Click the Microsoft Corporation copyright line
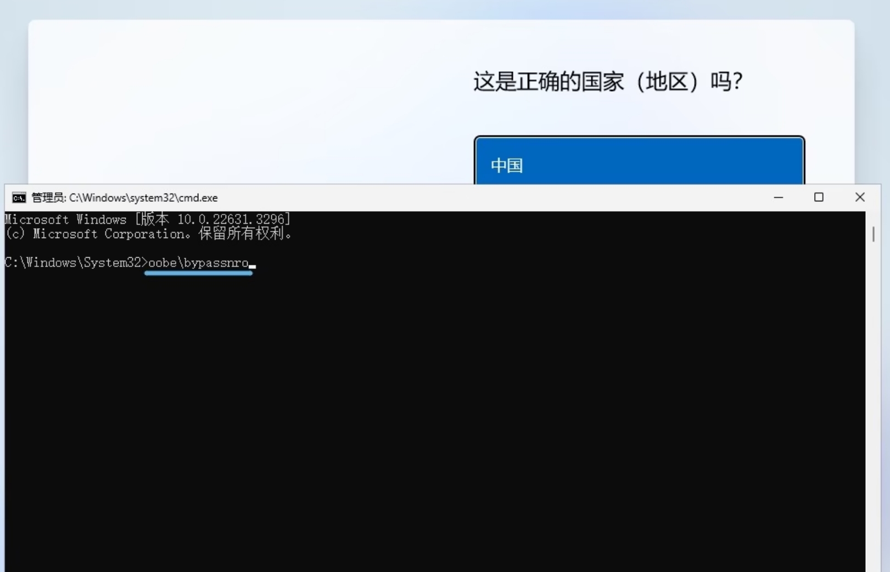Viewport: 890px width, 572px height. pyautogui.click(x=148, y=234)
